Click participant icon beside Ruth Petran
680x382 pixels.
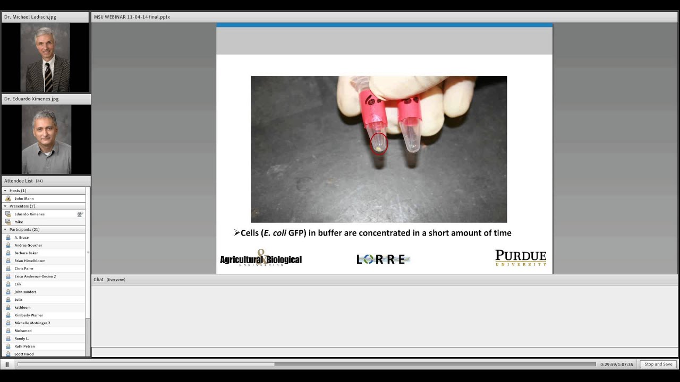click(x=8, y=346)
